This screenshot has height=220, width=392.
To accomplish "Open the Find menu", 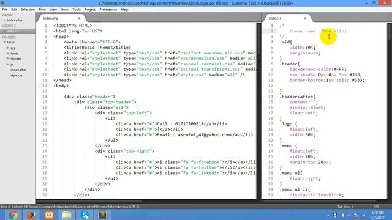I will click(42, 10).
